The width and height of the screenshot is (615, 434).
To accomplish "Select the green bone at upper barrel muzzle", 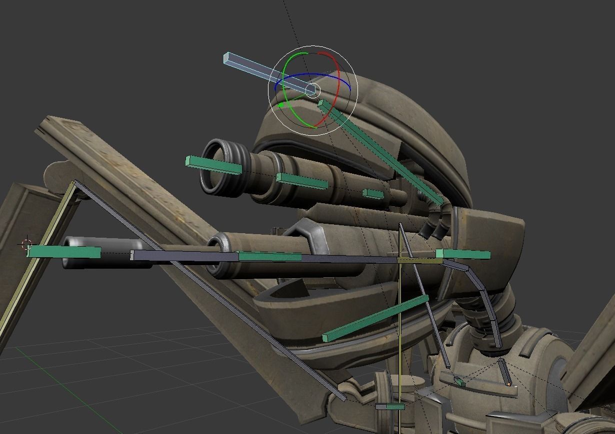I will pyautogui.click(x=213, y=165).
